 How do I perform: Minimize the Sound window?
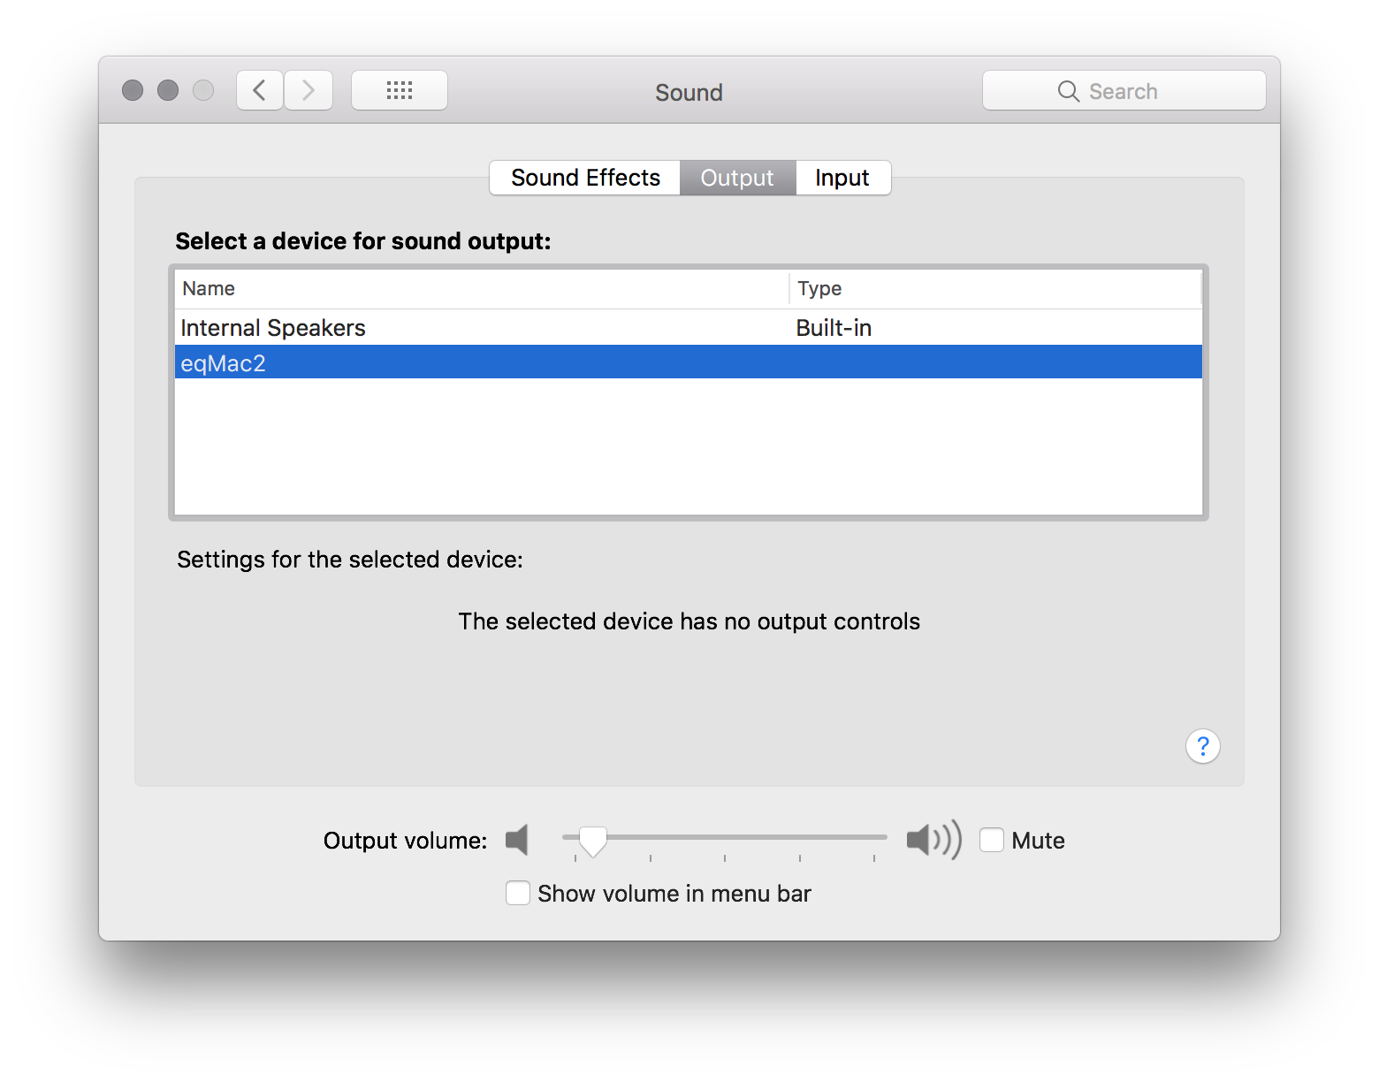pyautogui.click(x=168, y=90)
